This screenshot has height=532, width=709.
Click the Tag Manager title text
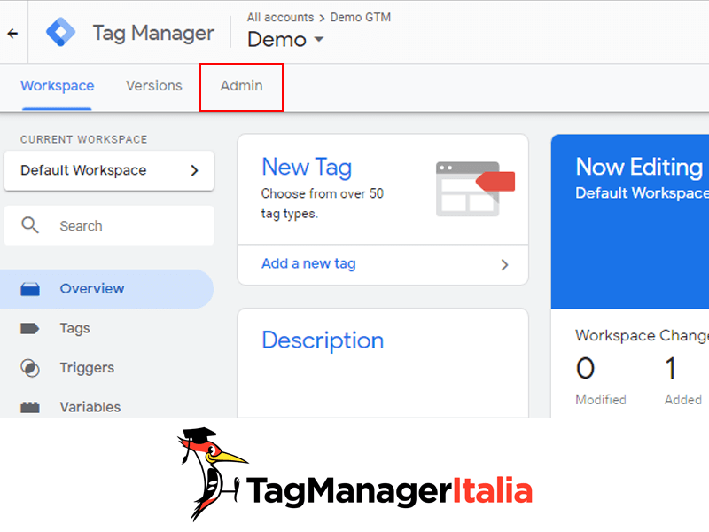tap(153, 34)
